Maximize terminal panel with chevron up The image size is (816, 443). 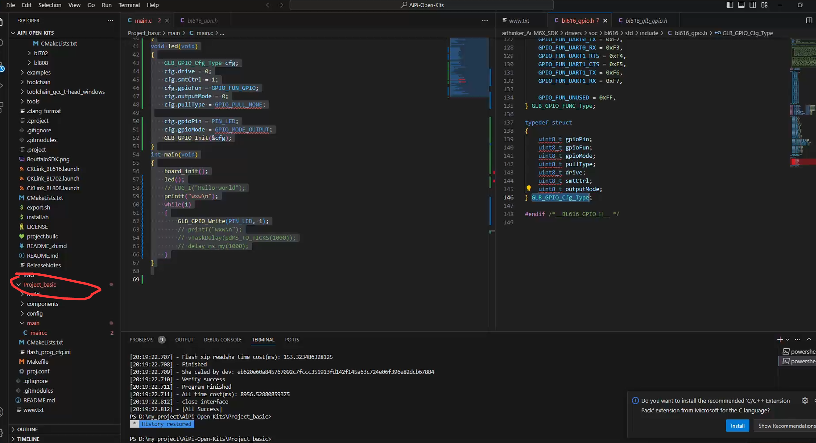click(809, 339)
